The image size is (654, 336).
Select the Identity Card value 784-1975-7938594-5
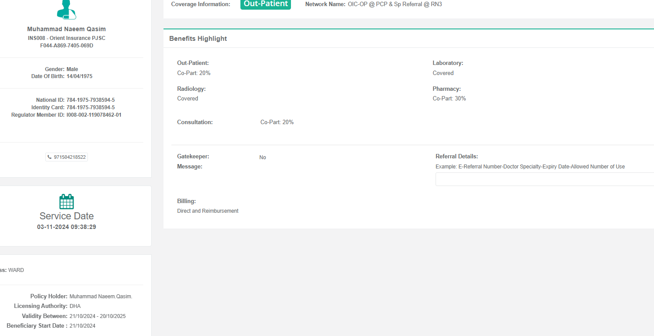(91, 107)
